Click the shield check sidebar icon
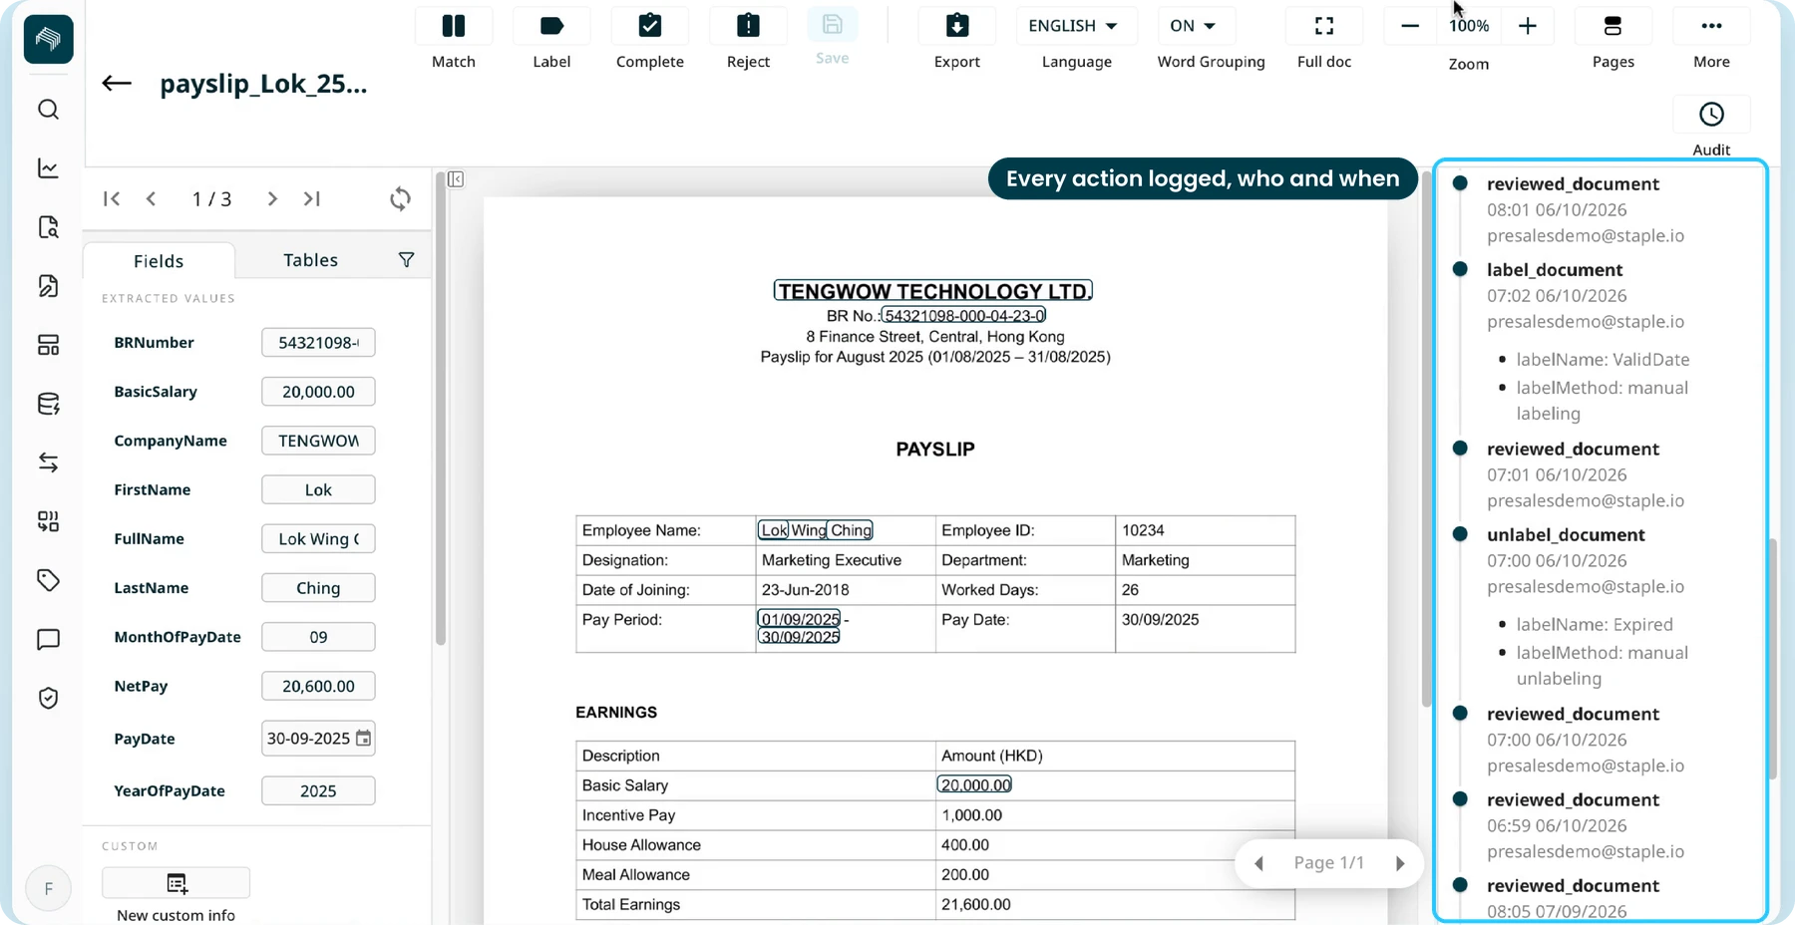Image resolution: width=1795 pixels, height=925 pixels. [x=48, y=698]
